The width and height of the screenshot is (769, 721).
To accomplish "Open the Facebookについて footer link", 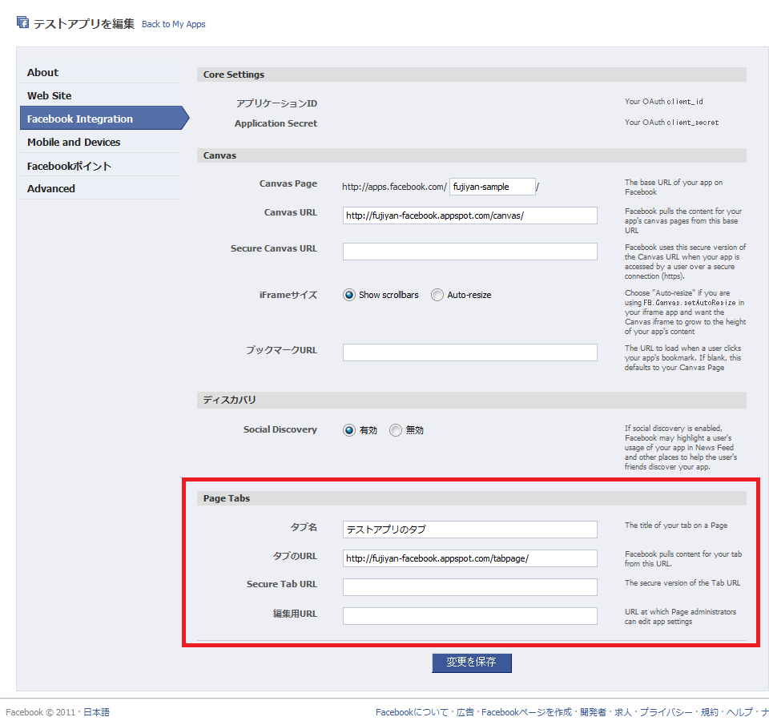I will pos(412,712).
